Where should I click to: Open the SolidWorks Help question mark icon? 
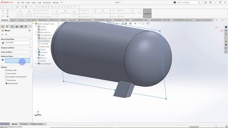click(x=210, y=2)
